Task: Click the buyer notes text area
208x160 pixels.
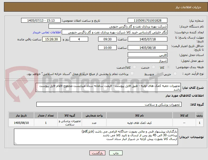Action: tap(96, 137)
